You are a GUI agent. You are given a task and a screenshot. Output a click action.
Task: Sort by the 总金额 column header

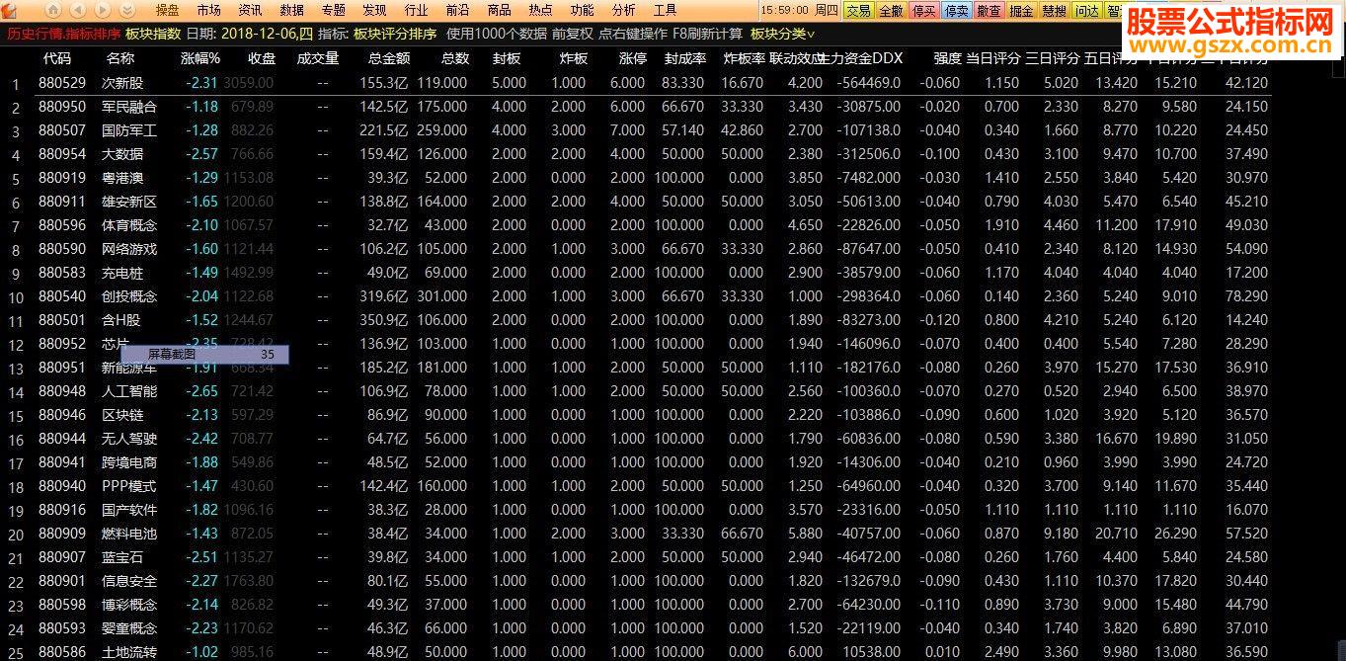pyautogui.click(x=389, y=58)
